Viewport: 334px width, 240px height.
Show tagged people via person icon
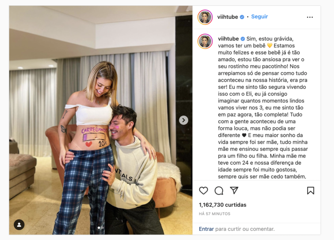19,225
